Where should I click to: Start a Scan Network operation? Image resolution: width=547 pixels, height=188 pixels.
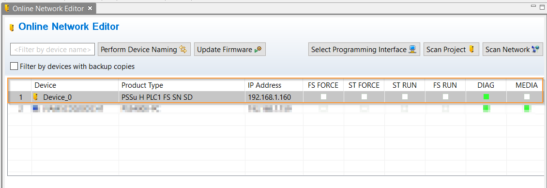(x=513, y=49)
